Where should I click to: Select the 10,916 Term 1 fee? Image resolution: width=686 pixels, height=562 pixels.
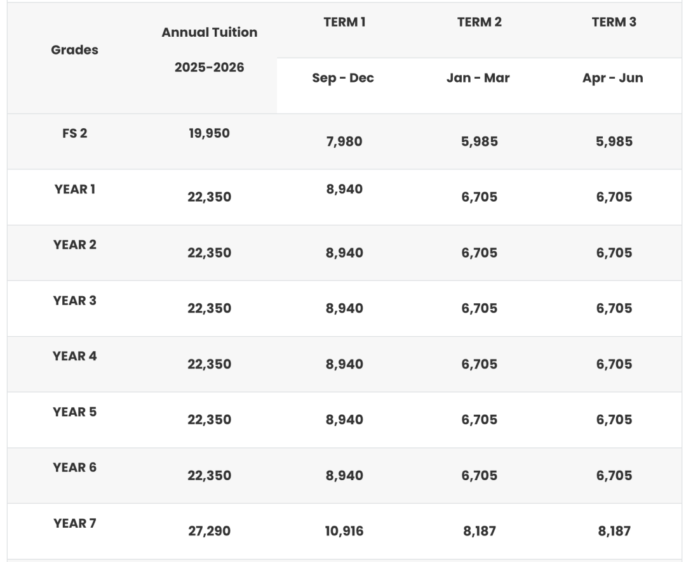(344, 532)
